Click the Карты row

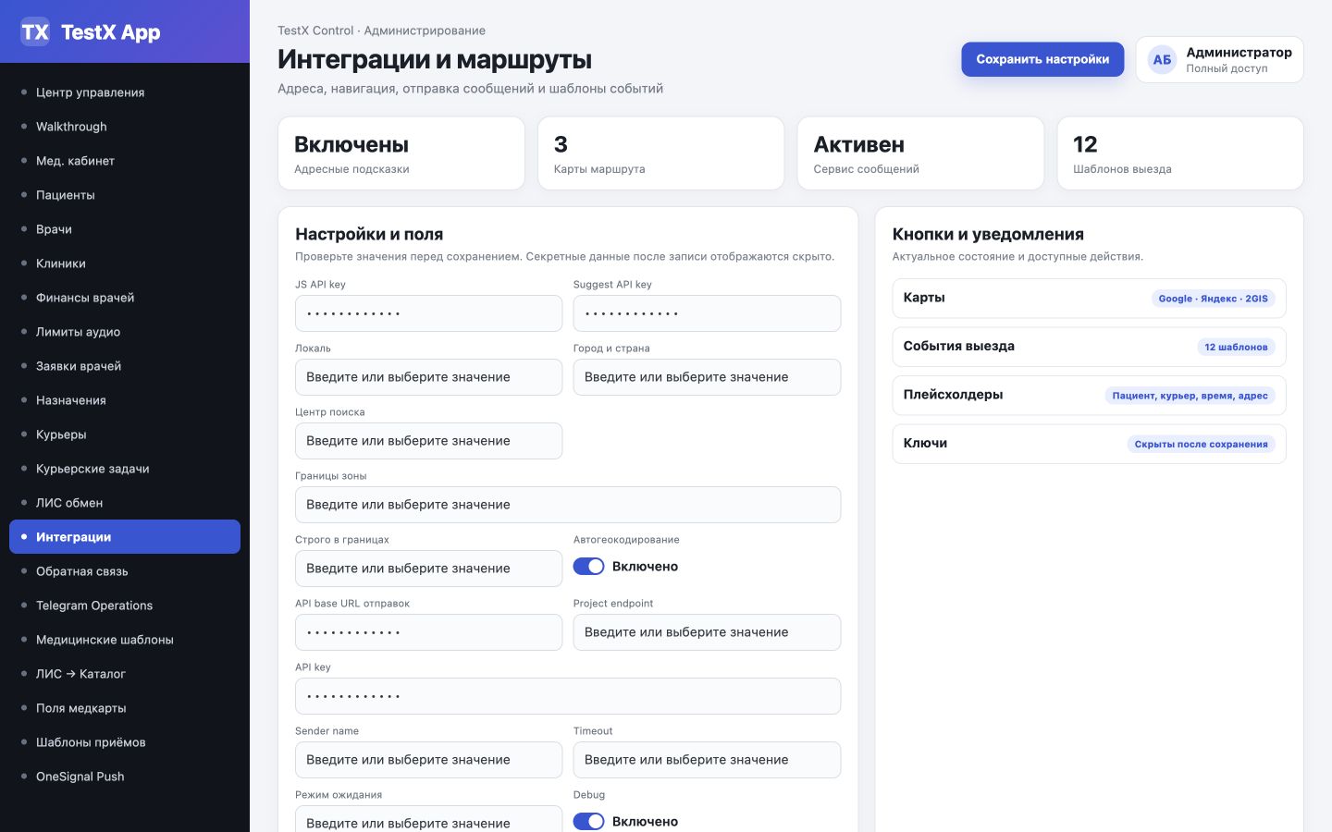tap(1089, 299)
